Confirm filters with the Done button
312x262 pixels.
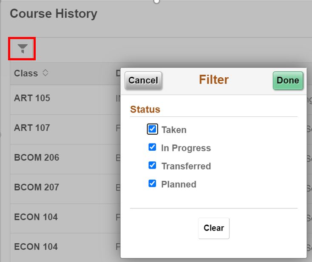point(288,80)
